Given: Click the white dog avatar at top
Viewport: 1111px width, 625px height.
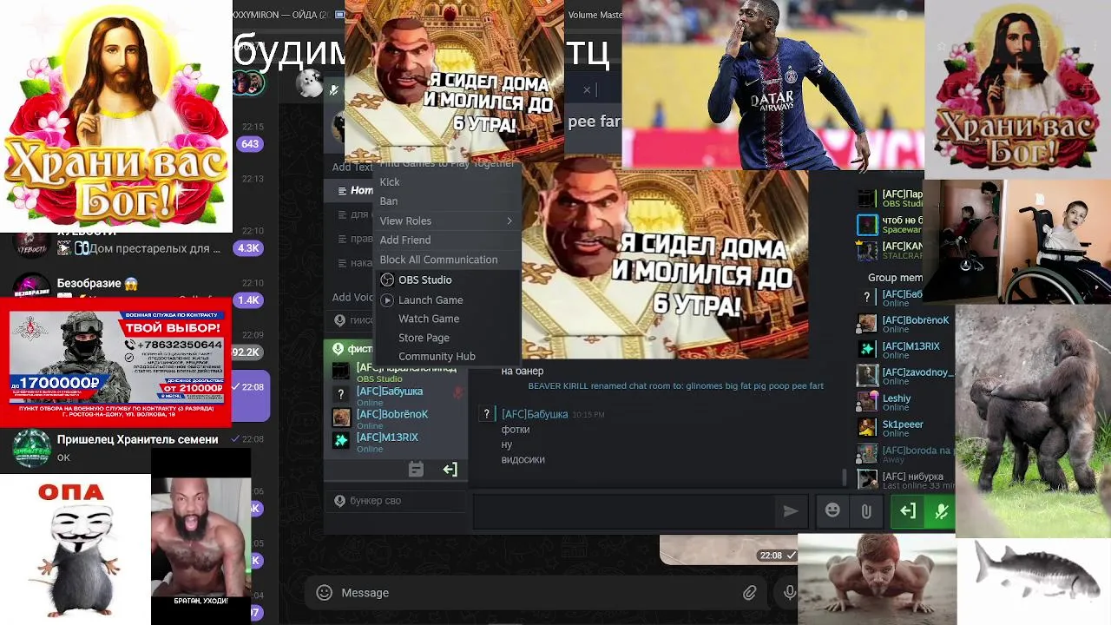Looking at the screenshot, I should [309, 83].
